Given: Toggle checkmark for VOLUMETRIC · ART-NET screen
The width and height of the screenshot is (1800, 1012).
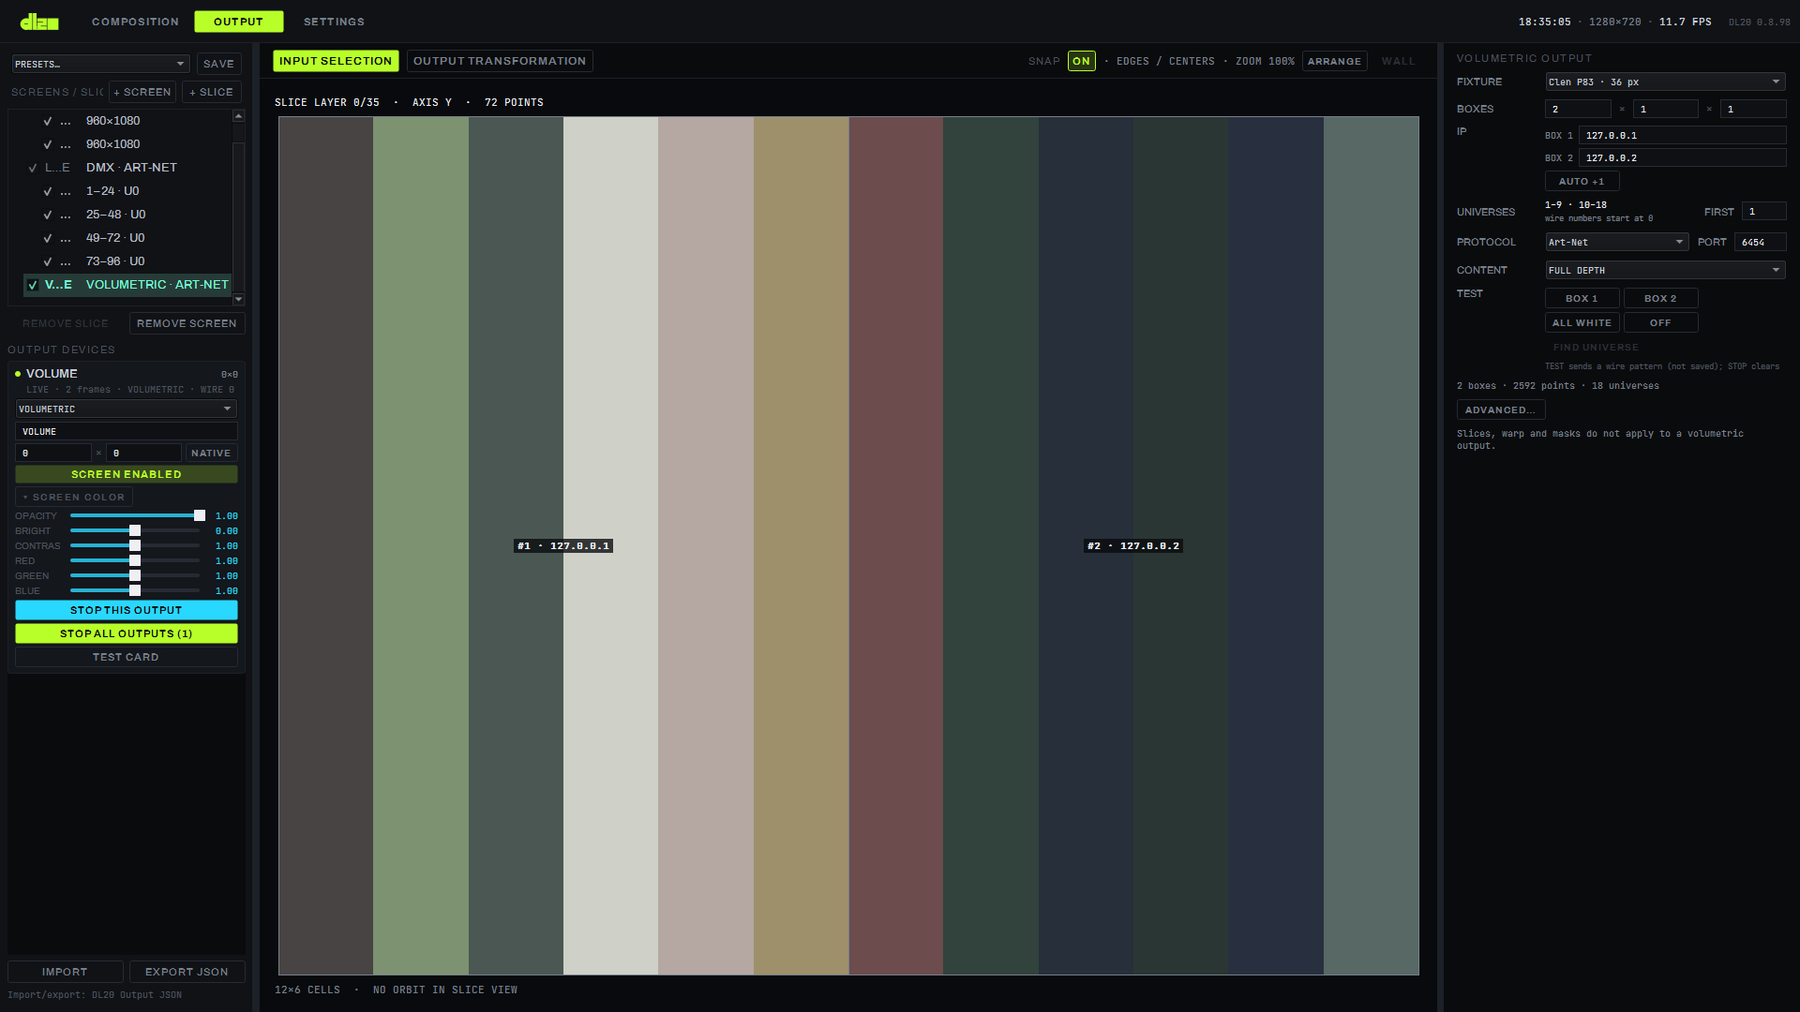Looking at the screenshot, I should pyautogui.click(x=33, y=285).
